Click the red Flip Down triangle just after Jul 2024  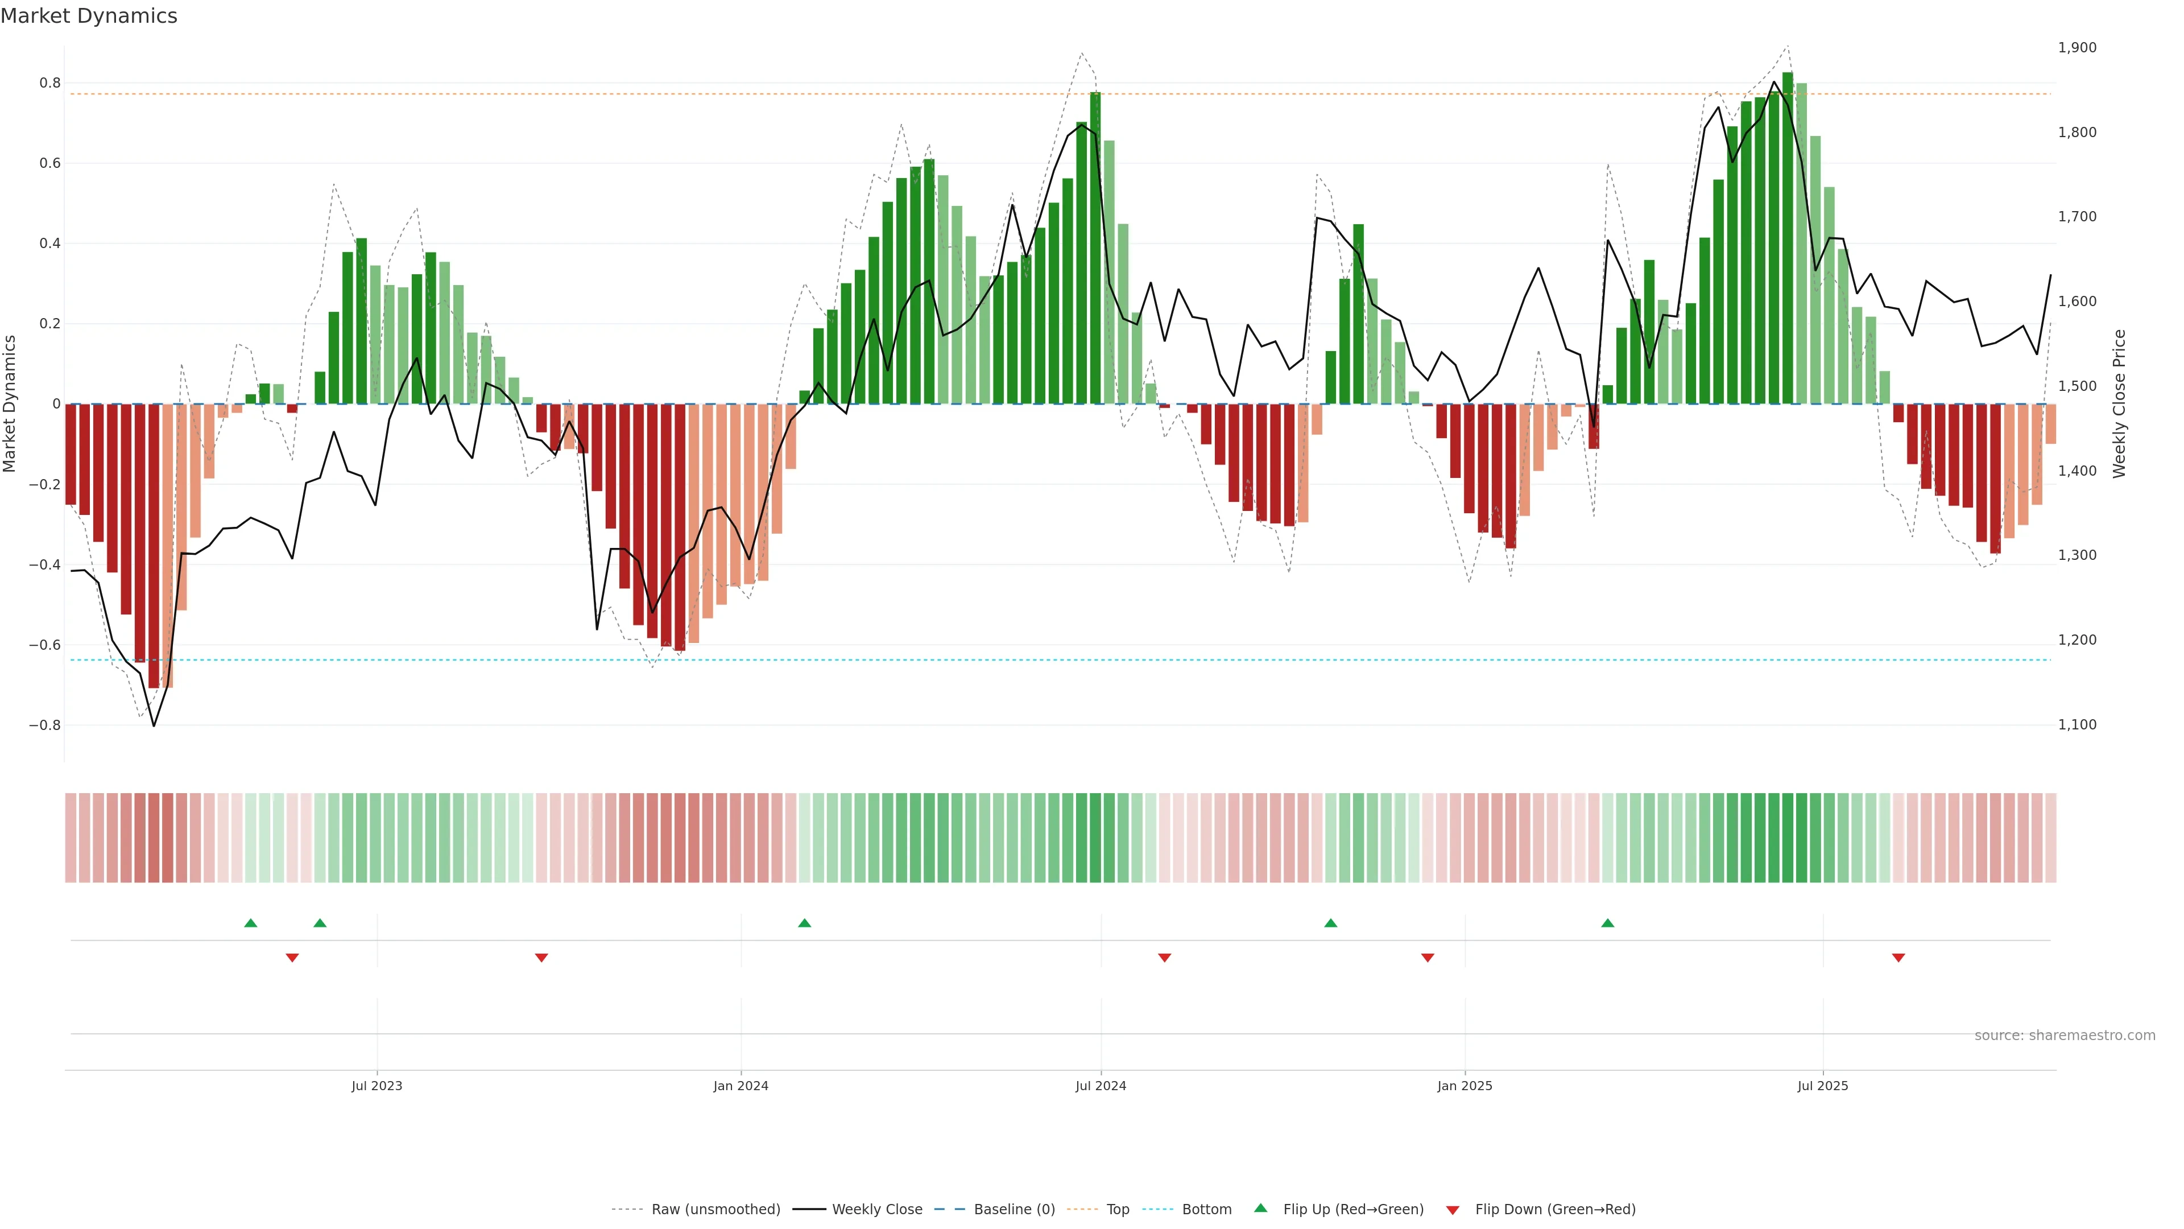pyautogui.click(x=1164, y=958)
